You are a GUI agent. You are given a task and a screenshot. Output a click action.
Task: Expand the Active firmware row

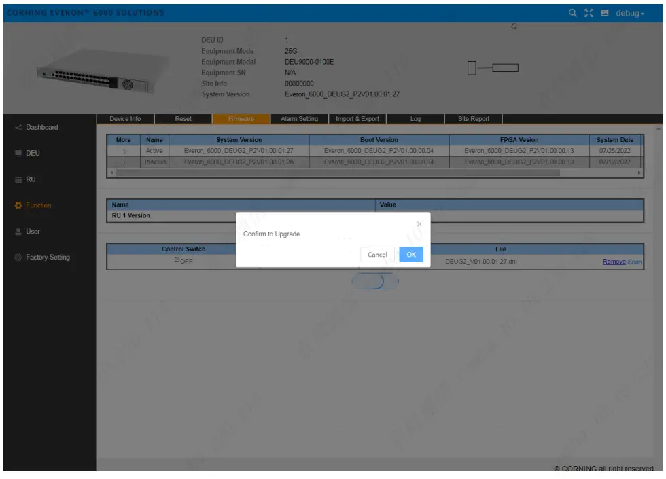click(124, 151)
